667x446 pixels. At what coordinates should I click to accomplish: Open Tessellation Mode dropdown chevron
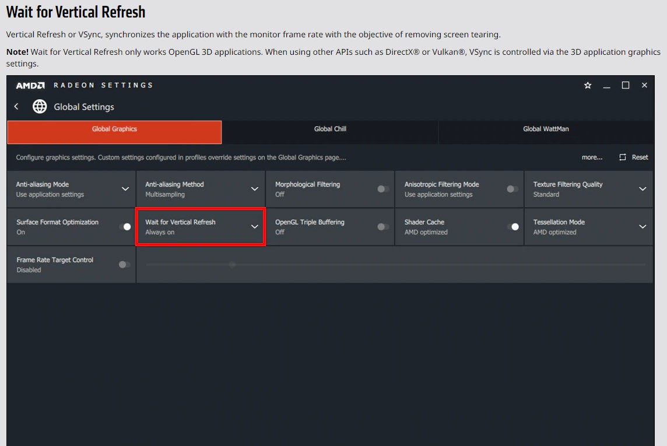[643, 227]
